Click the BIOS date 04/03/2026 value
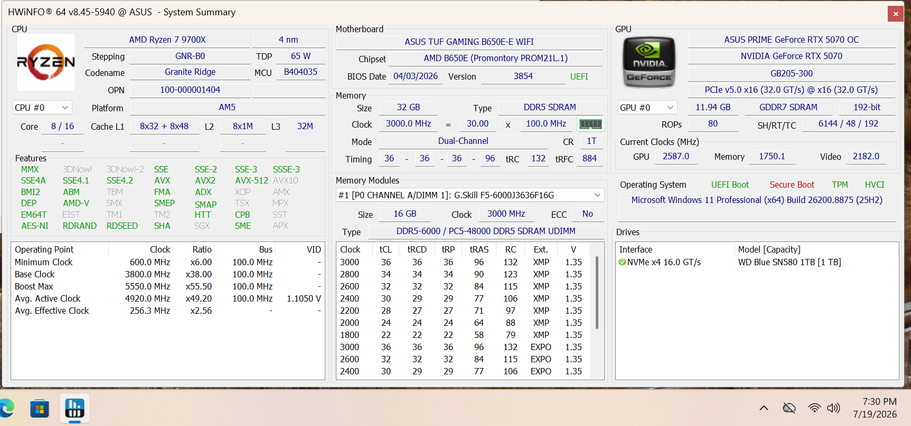The image size is (911, 426). (416, 76)
